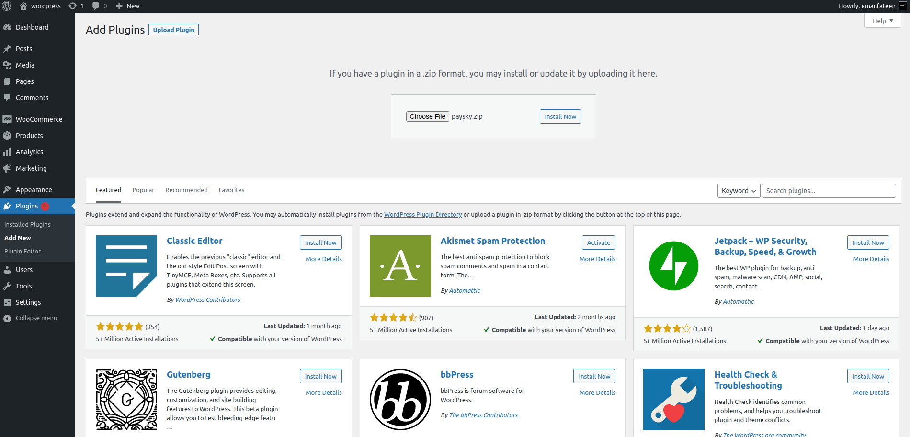Install Jetpack with Install Now button
The image size is (910, 437).
point(868,242)
